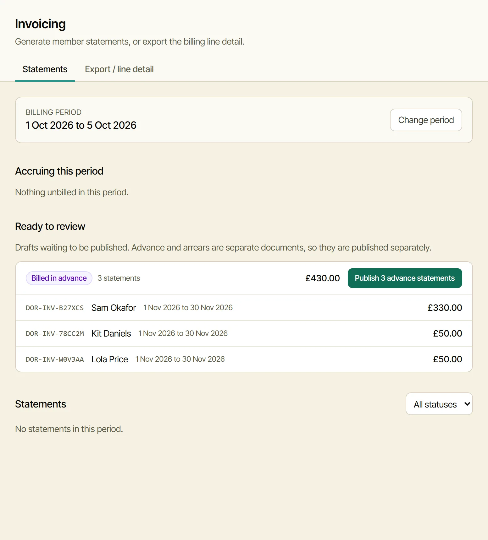
Task: Select member name Lola Price
Action: [109, 359]
